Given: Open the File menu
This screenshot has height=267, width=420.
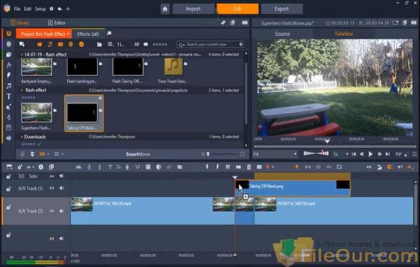Looking at the screenshot, I should point(17,9).
